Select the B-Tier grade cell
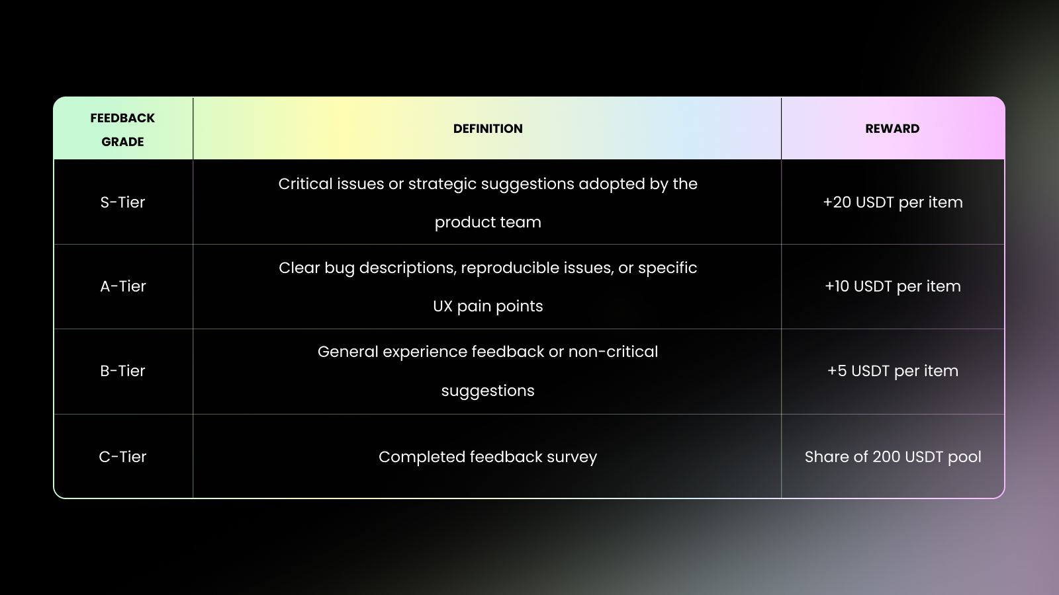 [x=122, y=371]
